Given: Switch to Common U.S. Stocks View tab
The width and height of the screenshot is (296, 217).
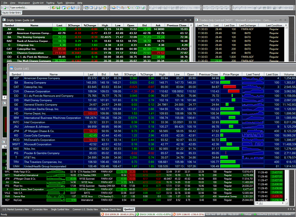Looking at the screenshot, I should pos(85,209).
